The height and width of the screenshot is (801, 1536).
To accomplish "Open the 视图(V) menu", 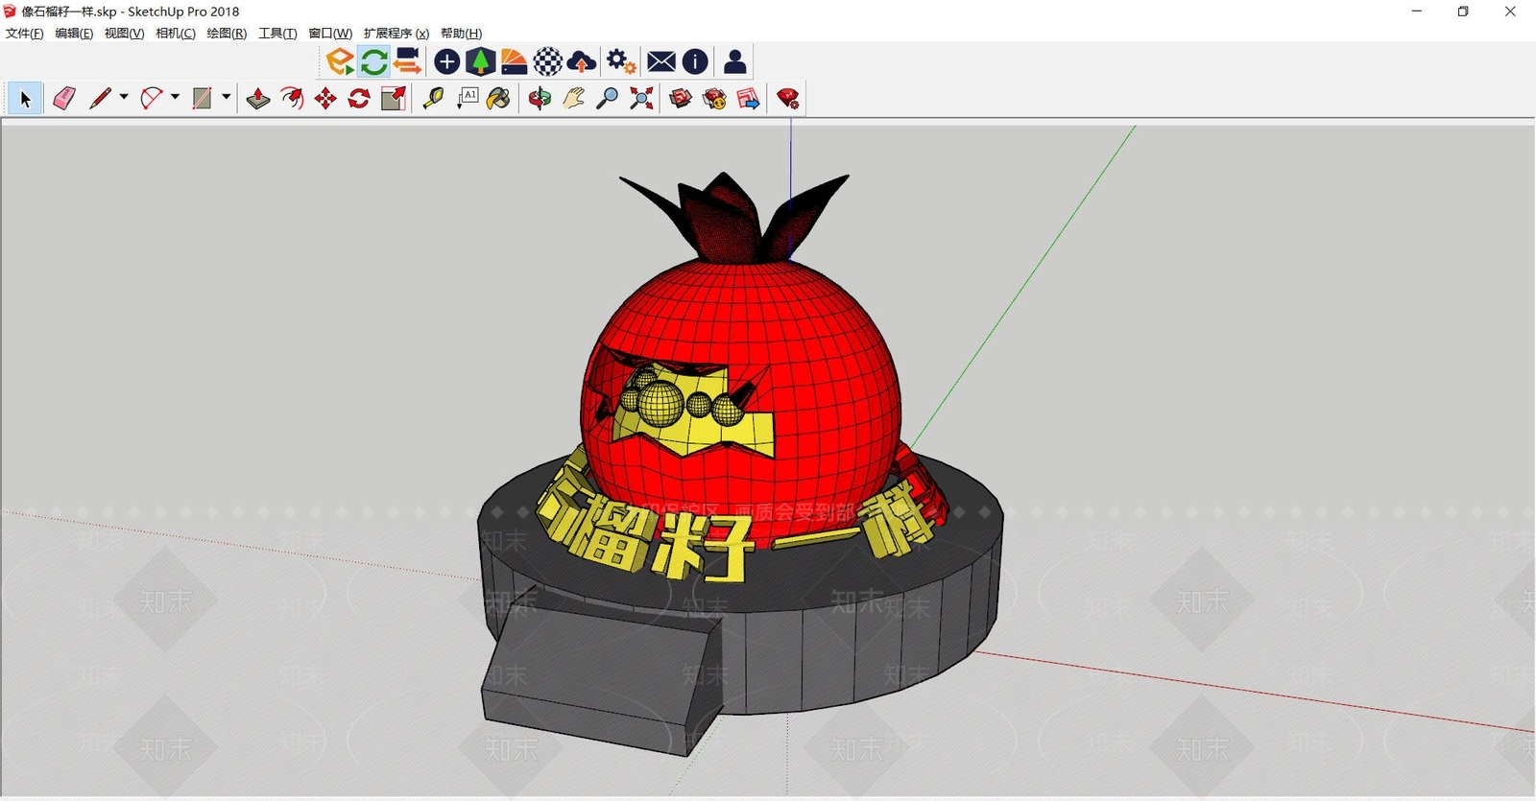I will (124, 34).
